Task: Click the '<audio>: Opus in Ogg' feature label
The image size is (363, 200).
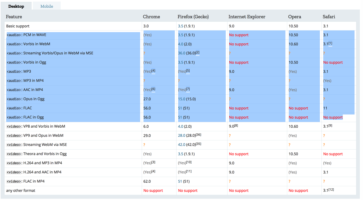Action: coord(25,99)
